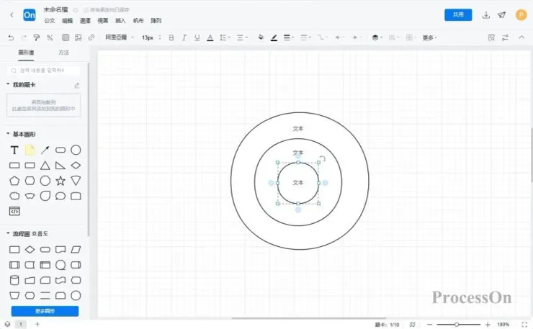Open the 更多 toolbar dropdown
The image size is (533, 329).
coord(430,37)
